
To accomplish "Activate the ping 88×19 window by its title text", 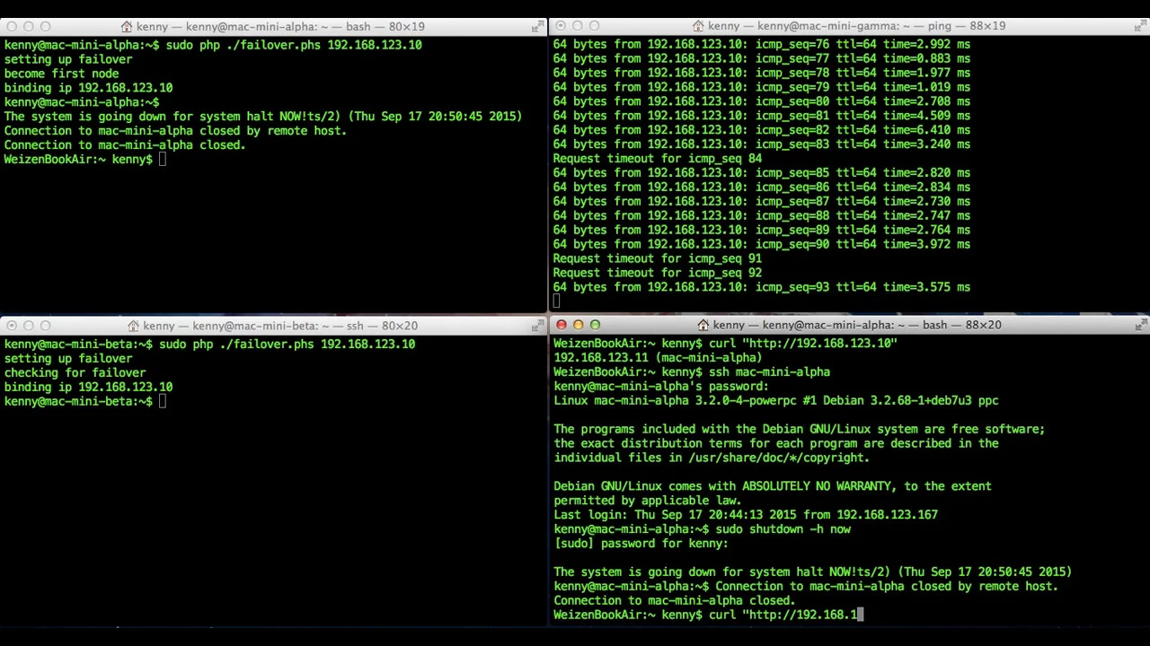I will (856, 26).
